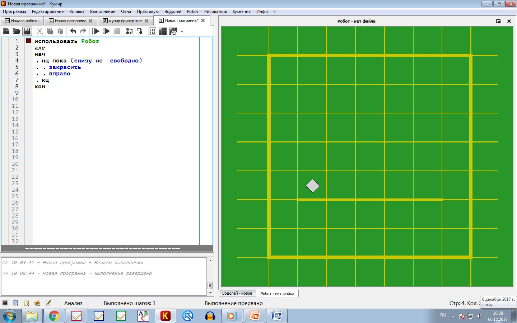Open Word from taskbar

tap(276, 316)
